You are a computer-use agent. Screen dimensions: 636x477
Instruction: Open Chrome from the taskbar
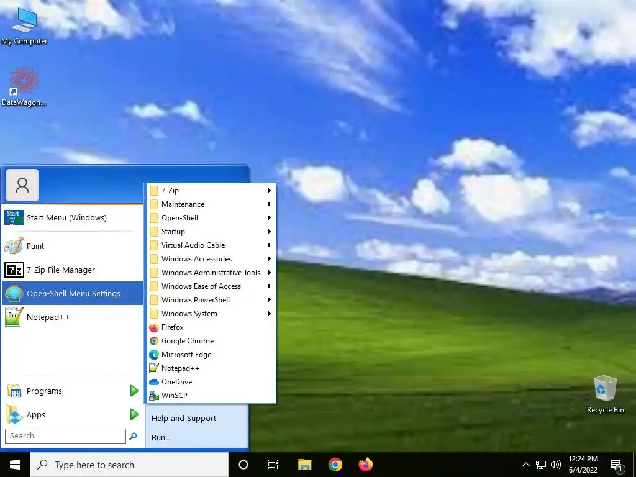tap(335, 465)
